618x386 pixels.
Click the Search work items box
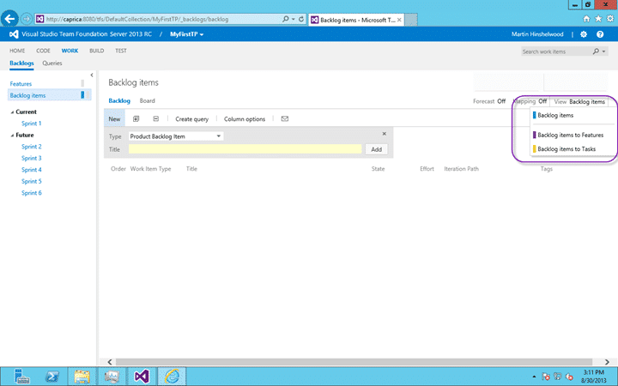[x=555, y=51]
